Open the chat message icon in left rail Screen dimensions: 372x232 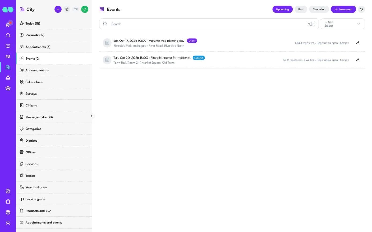coord(8,46)
